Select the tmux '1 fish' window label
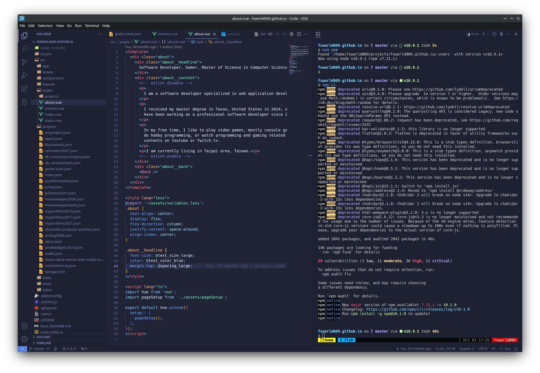 point(346,340)
